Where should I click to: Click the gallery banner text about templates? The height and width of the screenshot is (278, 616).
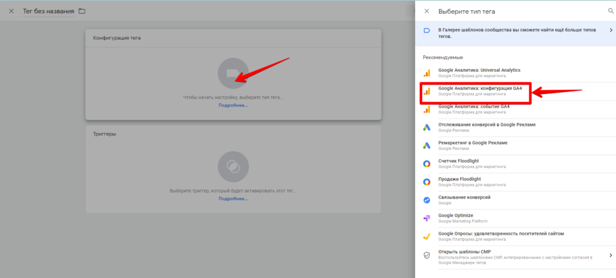coord(516,33)
